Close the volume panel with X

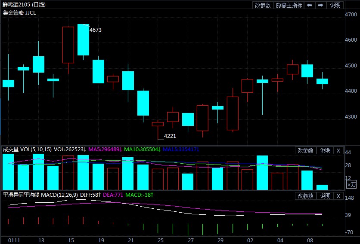point(338,150)
